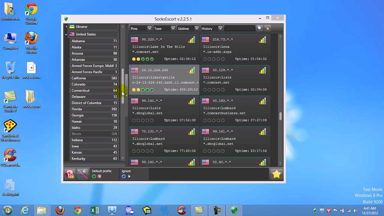Click the broom clear-filter icon

[268, 28]
